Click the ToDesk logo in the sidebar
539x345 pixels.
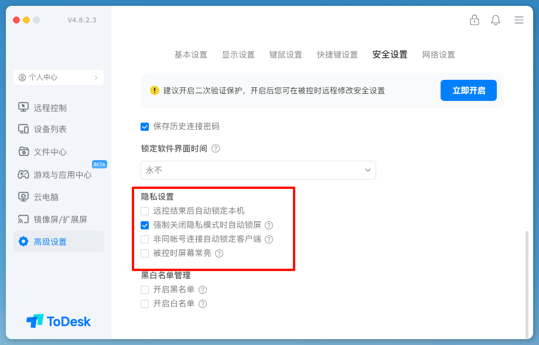[59, 321]
